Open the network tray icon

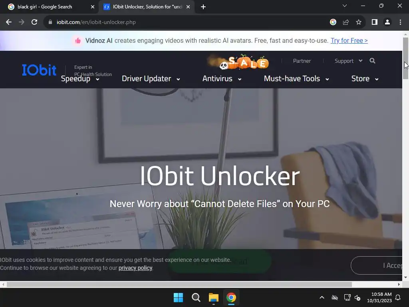(x=347, y=297)
